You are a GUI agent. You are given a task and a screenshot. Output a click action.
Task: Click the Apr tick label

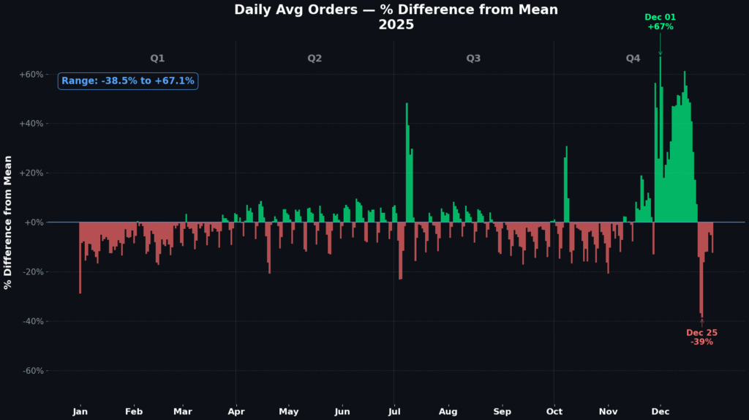236,412
